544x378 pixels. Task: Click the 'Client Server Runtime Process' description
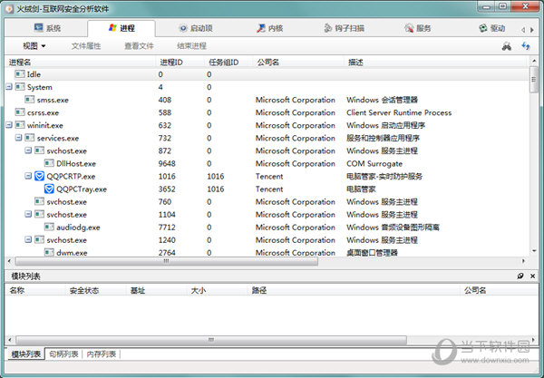coord(399,112)
